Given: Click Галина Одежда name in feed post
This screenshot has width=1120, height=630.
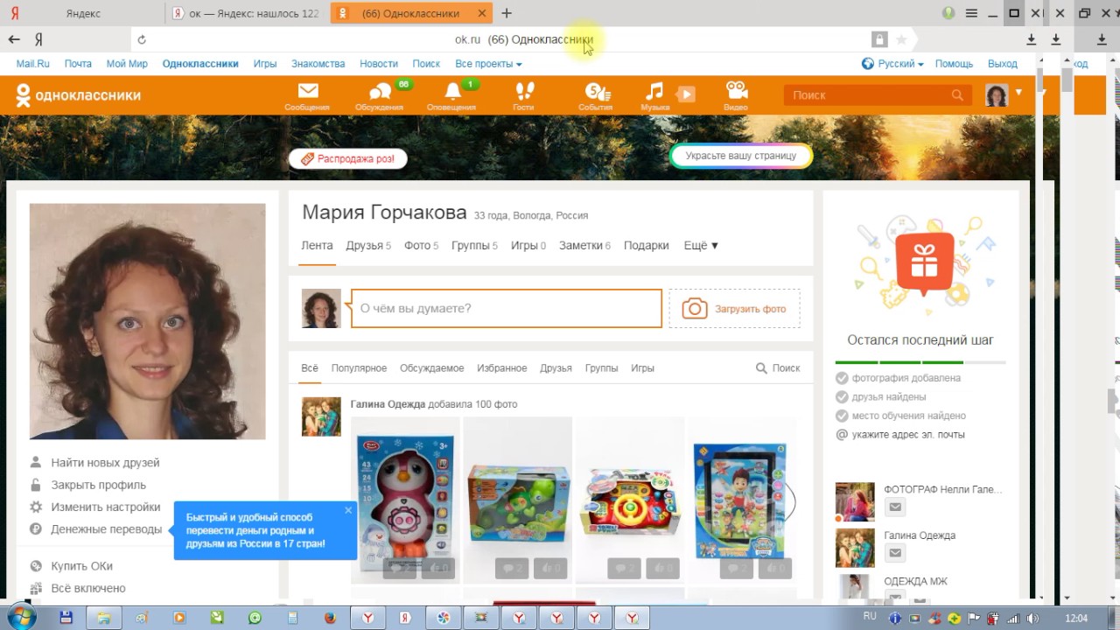Looking at the screenshot, I should (388, 404).
